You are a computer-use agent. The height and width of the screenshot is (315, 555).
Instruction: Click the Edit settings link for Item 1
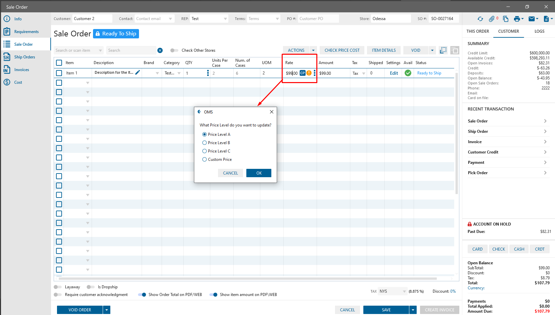pyautogui.click(x=394, y=73)
